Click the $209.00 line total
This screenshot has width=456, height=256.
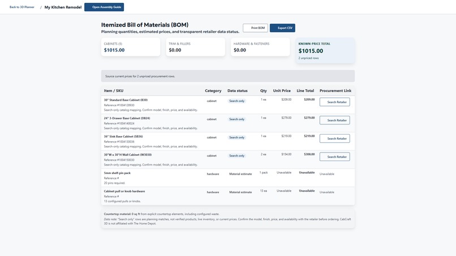(309, 99)
